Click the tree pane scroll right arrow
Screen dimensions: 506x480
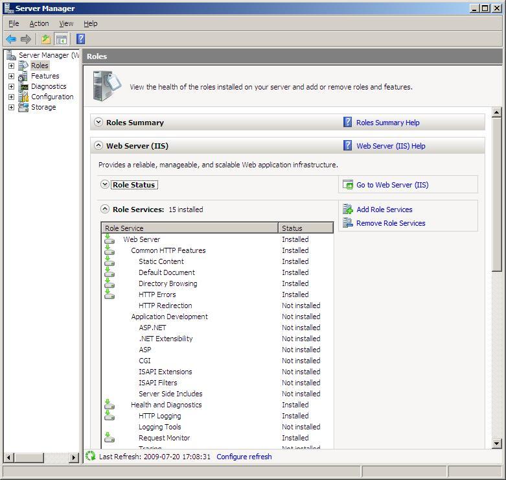(x=74, y=457)
